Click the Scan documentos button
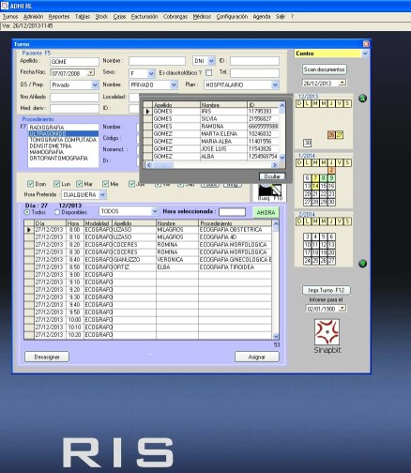Viewport: 411px width, 473px height. [325, 69]
